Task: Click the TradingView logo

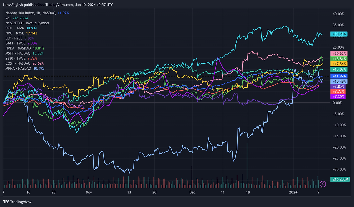Action: [17, 202]
